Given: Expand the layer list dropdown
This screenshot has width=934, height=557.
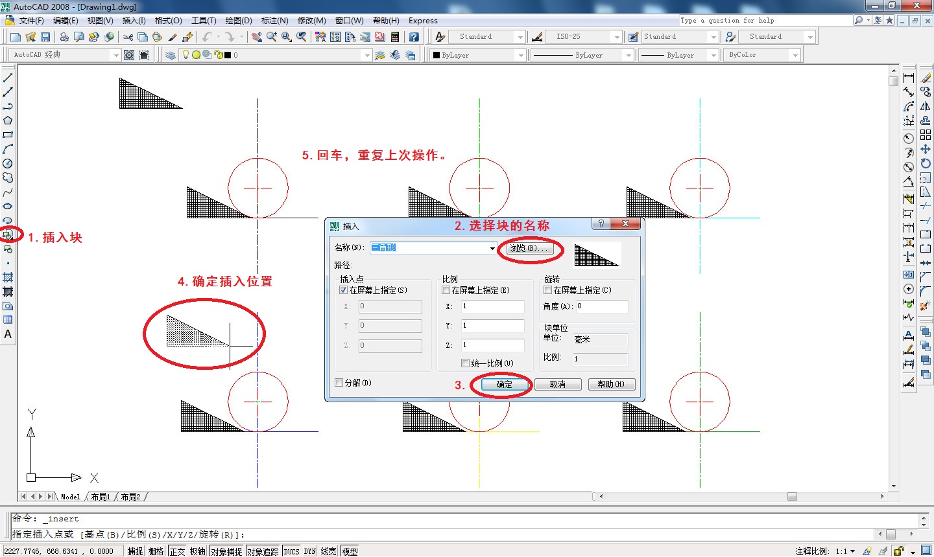Looking at the screenshot, I should pyautogui.click(x=368, y=55).
